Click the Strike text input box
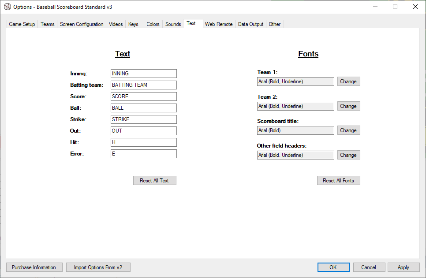This screenshot has width=426, height=278. coord(143,119)
